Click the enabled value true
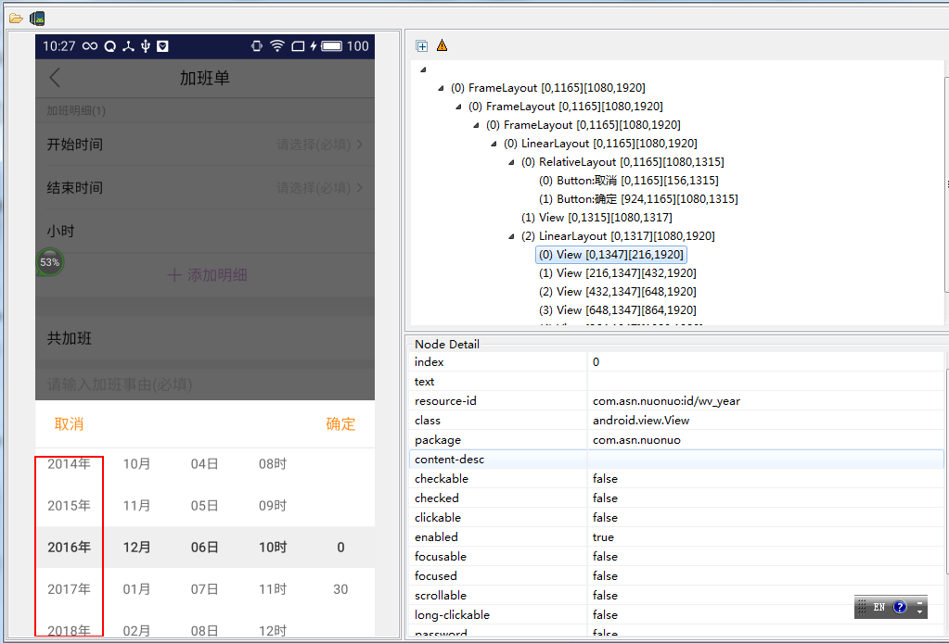This screenshot has height=643, width=949. click(x=603, y=537)
